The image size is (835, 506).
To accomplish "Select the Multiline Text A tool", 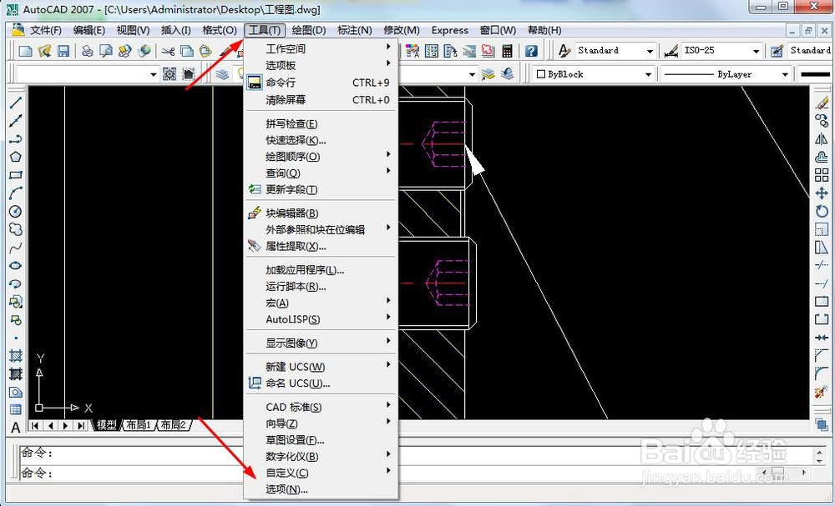I will (15, 428).
